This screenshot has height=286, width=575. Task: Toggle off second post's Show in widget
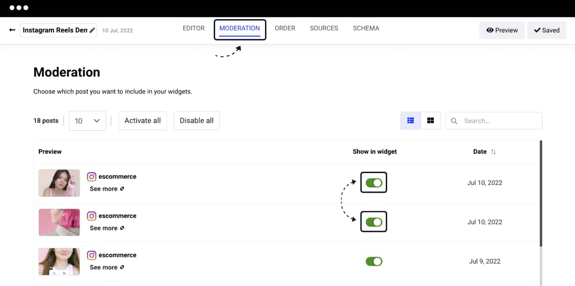pyautogui.click(x=374, y=222)
